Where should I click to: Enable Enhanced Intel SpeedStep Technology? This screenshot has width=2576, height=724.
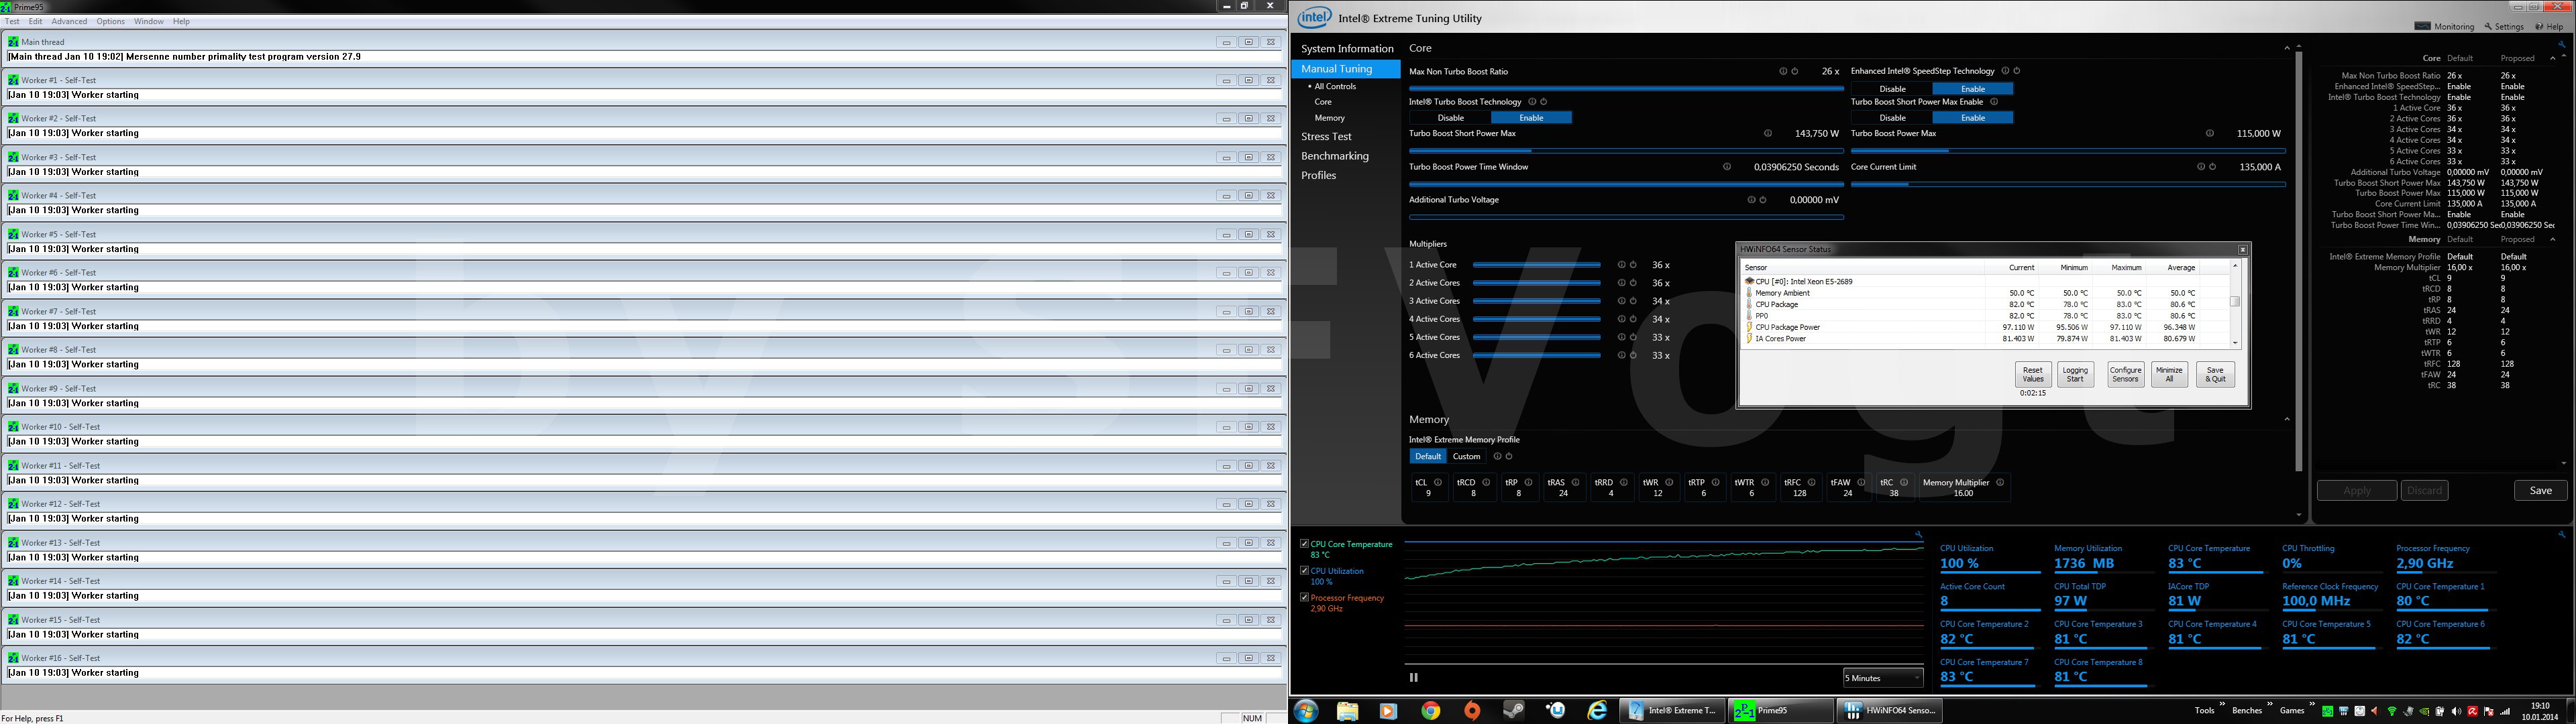point(1973,89)
